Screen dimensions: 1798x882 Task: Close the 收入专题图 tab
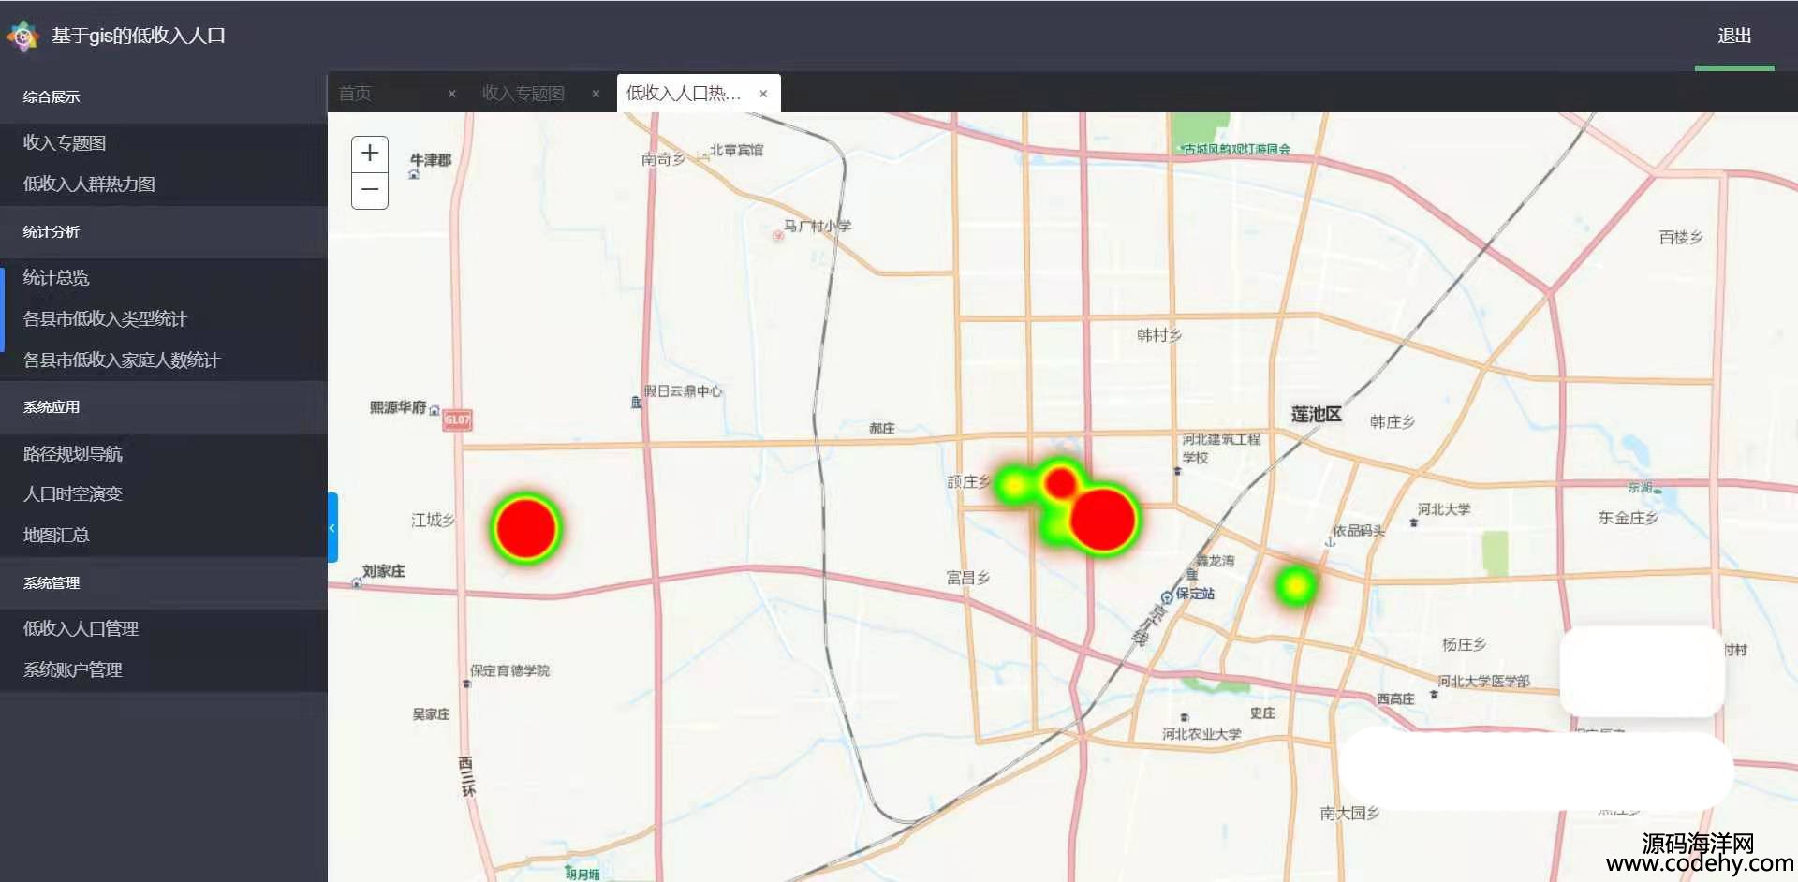point(596,94)
